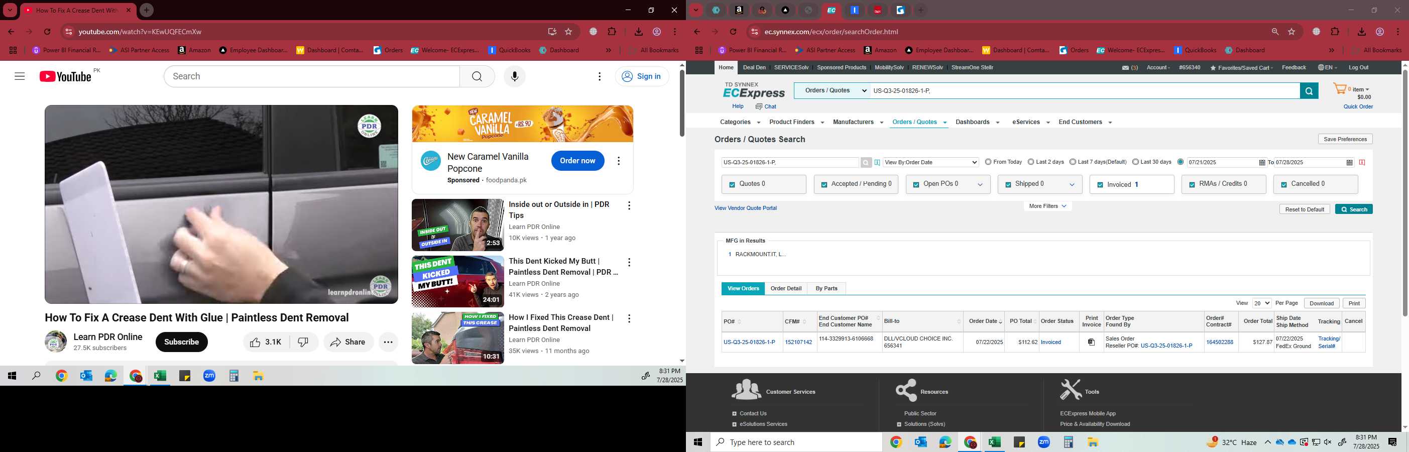The width and height of the screenshot is (1409, 452).
Task: Open the 'View By:Order Date' dropdown
Action: (x=930, y=163)
